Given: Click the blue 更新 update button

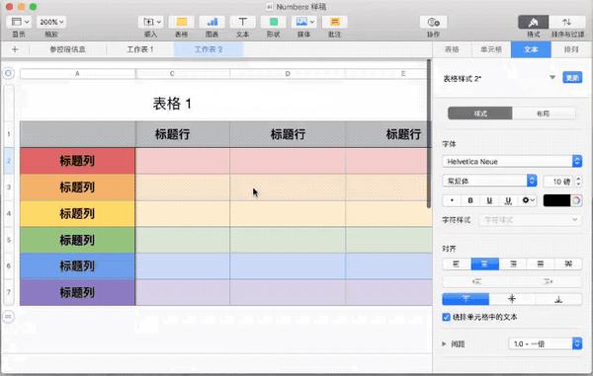Looking at the screenshot, I should (572, 77).
